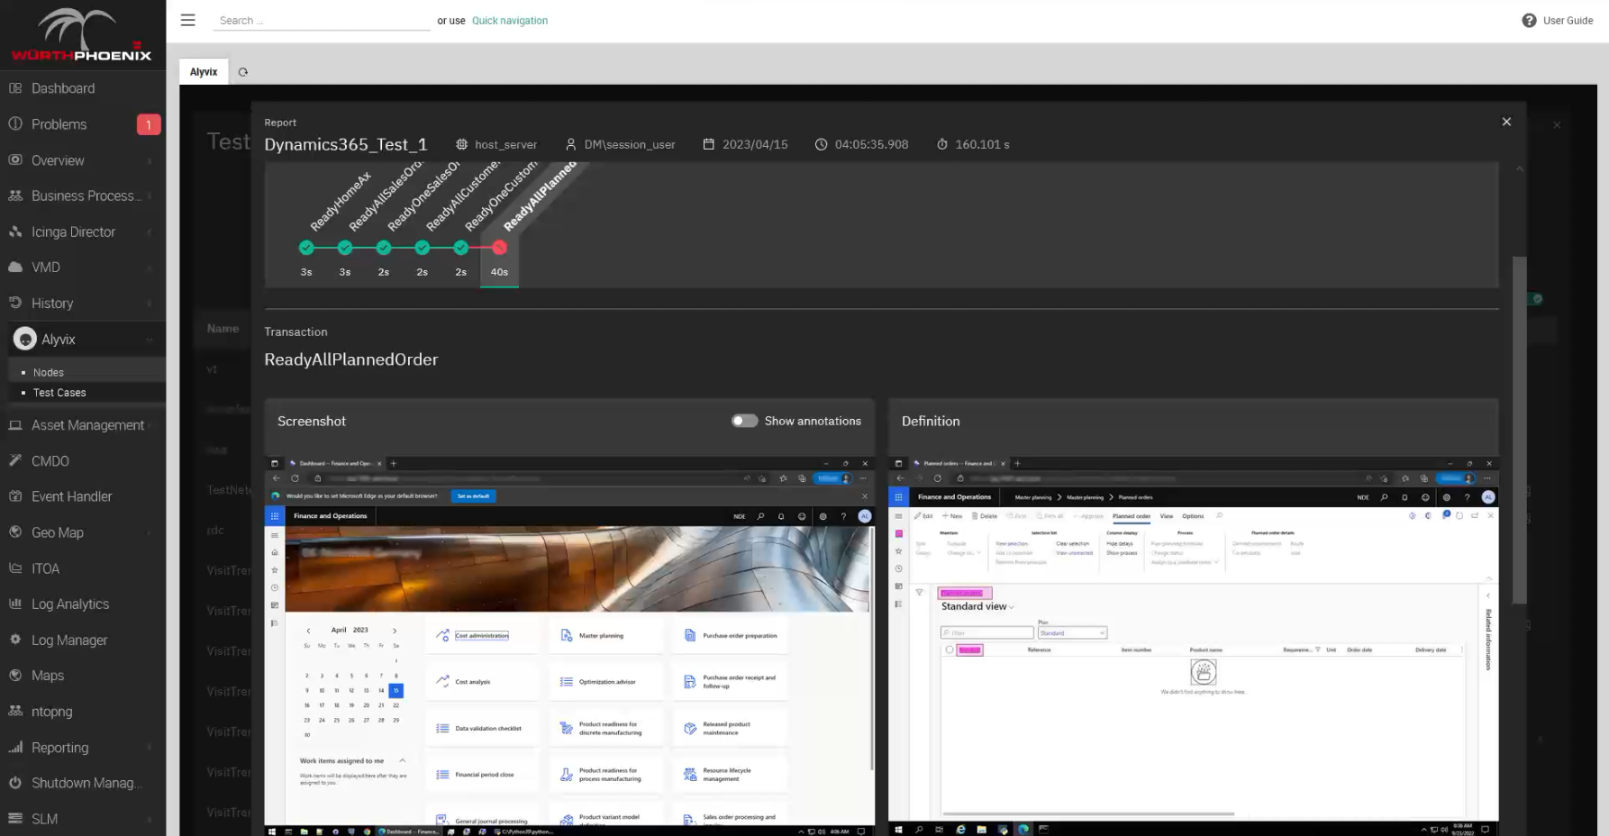Open the Dashboard sidebar icon

(15, 88)
